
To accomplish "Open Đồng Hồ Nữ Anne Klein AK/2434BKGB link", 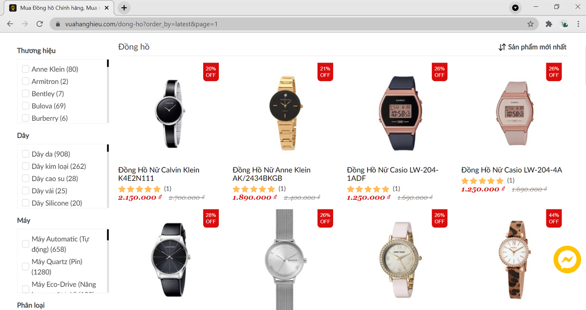I will click(272, 174).
